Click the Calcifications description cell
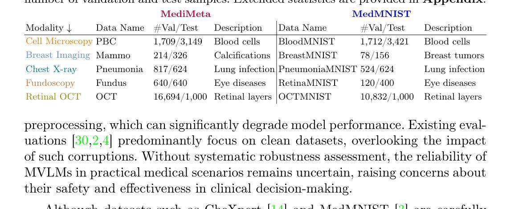This screenshot has height=209, width=511. click(x=242, y=55)
